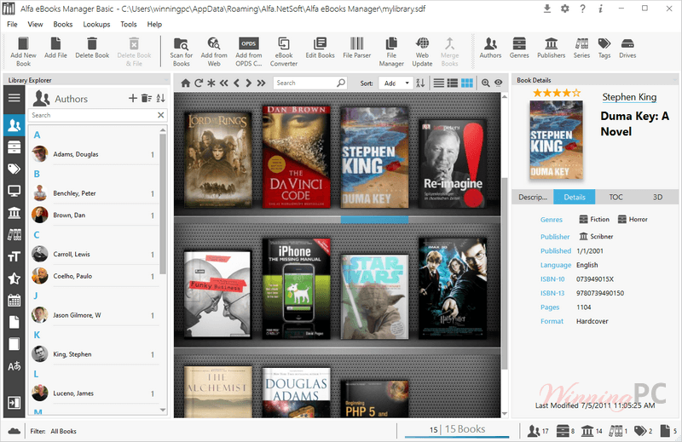Go to the next page of books
This screenshot has width=682, height=442.
(248, 83)
